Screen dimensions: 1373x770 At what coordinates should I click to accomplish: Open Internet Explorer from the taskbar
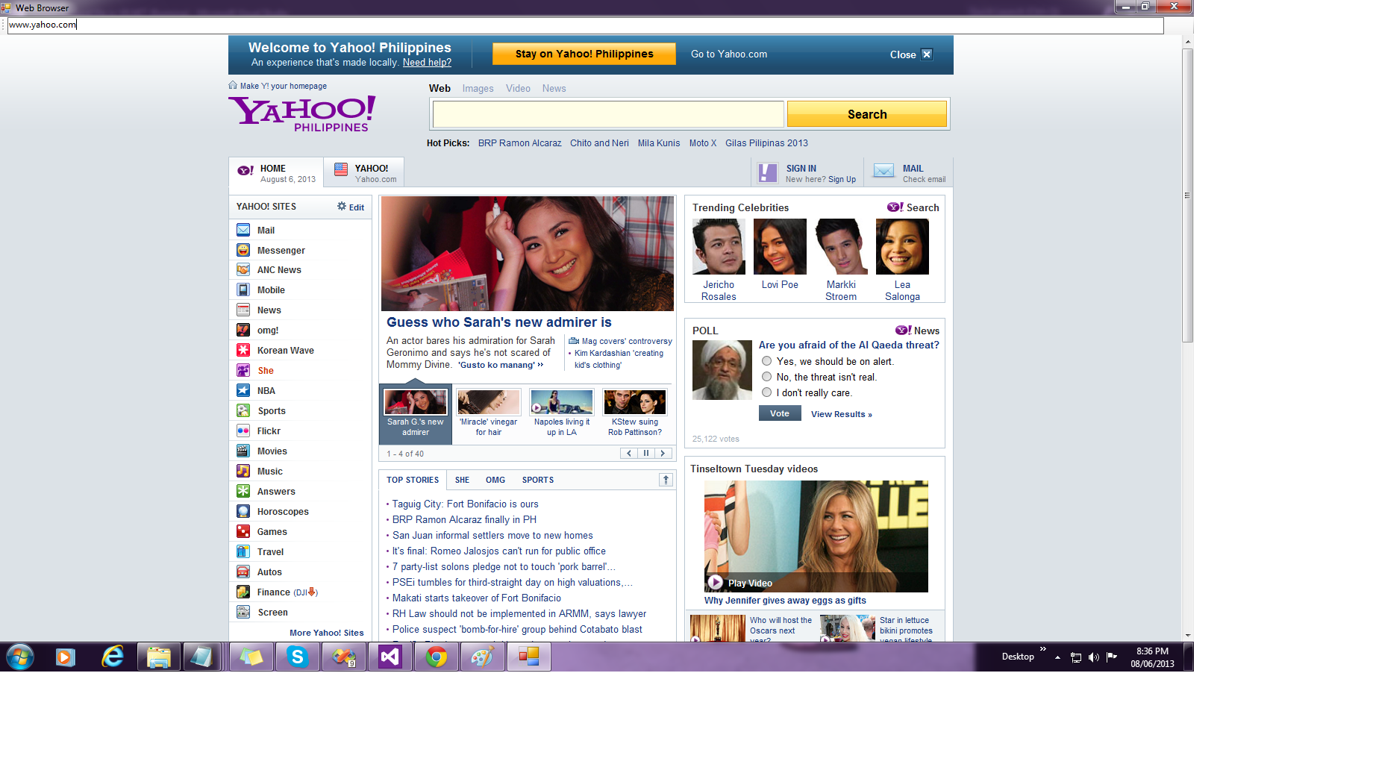tap(113, 657)
